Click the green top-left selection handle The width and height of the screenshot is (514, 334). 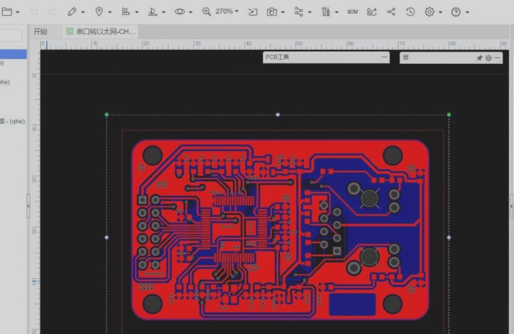click(x=107, y=115)
